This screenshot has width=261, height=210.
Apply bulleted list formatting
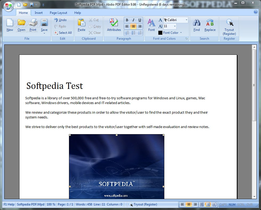[133, 33]
